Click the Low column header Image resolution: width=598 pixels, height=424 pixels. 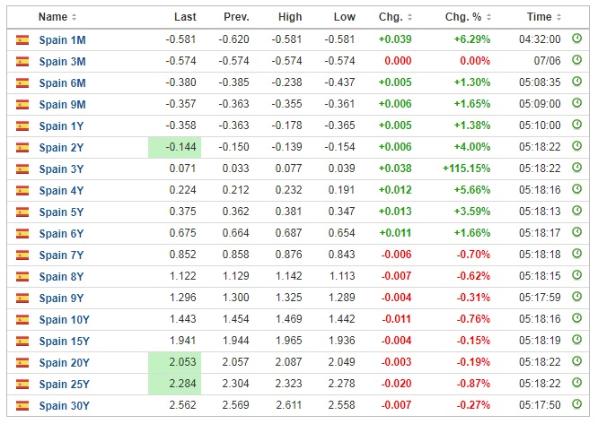[345, 17]
